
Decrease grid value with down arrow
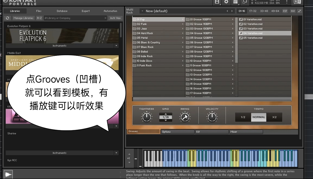(166, 120)
